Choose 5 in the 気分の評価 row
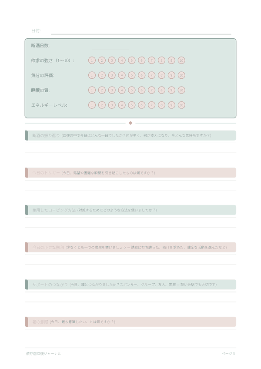 (x=132, y=75)
